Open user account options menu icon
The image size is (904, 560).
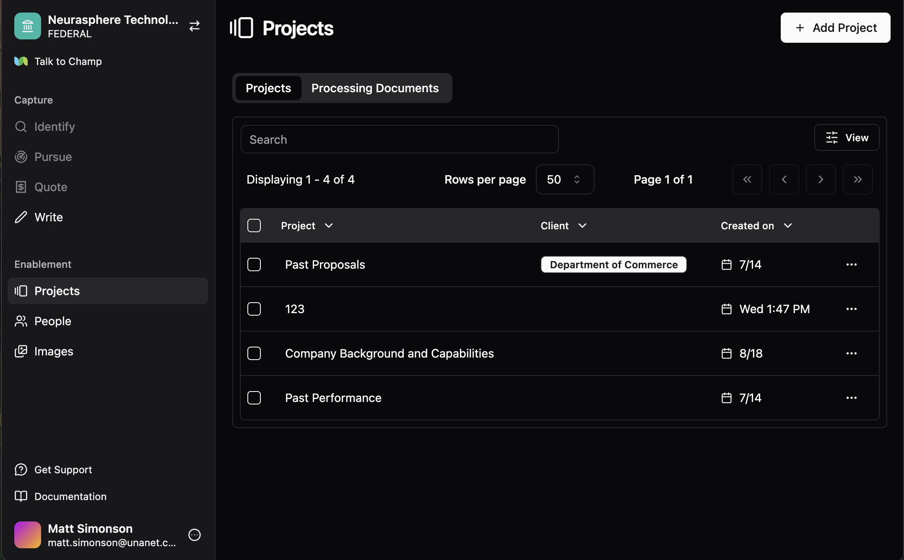click(194, 535)
